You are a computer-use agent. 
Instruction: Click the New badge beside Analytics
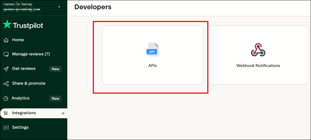point(55,99)
